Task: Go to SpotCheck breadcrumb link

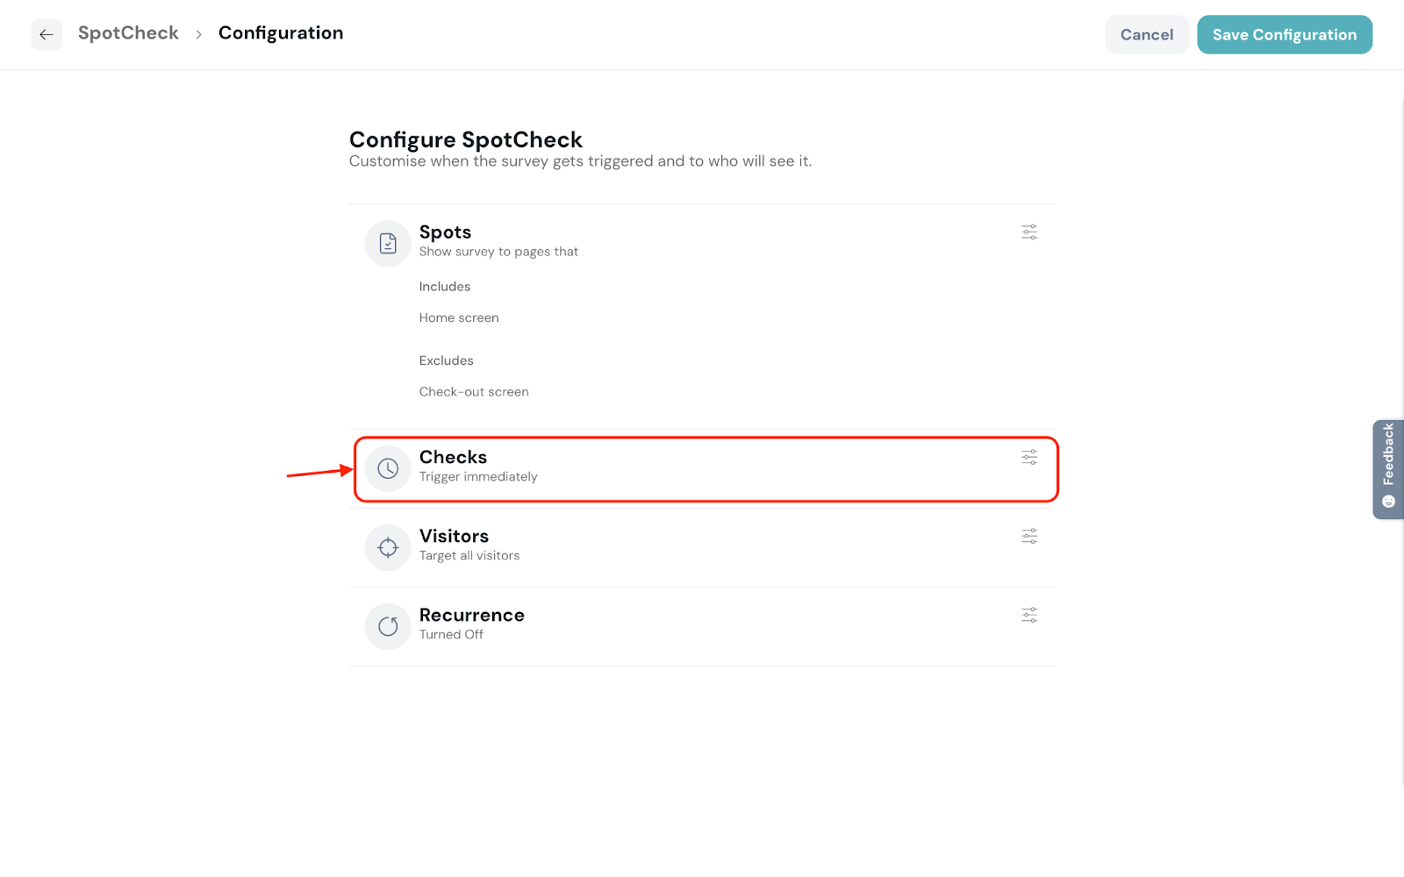Action: click(128, 33)
